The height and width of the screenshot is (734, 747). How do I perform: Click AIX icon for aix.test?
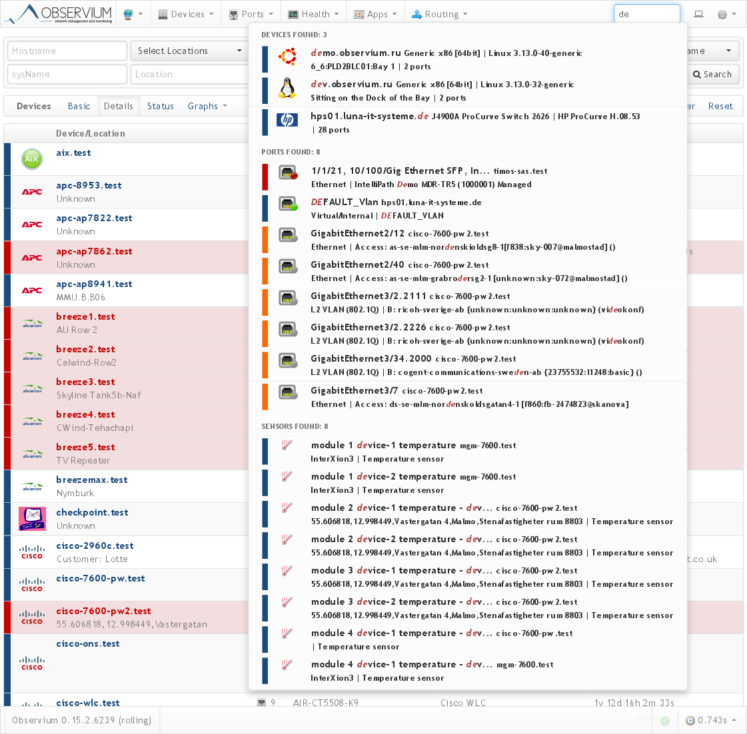(32, 159)
